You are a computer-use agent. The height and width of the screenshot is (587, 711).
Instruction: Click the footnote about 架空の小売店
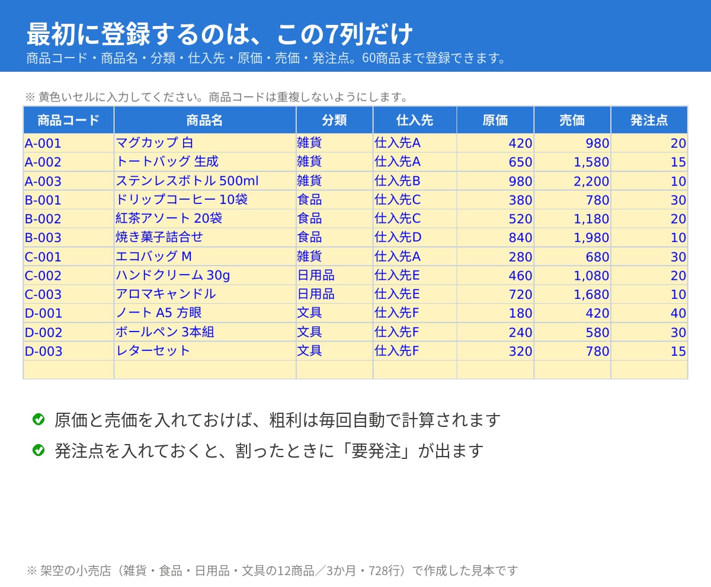tap(273, 570)
